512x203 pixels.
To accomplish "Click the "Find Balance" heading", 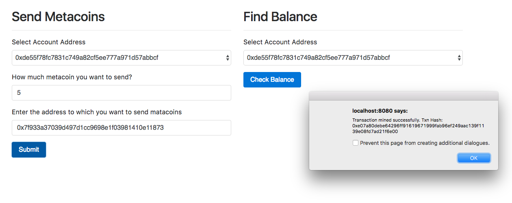I will [280, 17].
